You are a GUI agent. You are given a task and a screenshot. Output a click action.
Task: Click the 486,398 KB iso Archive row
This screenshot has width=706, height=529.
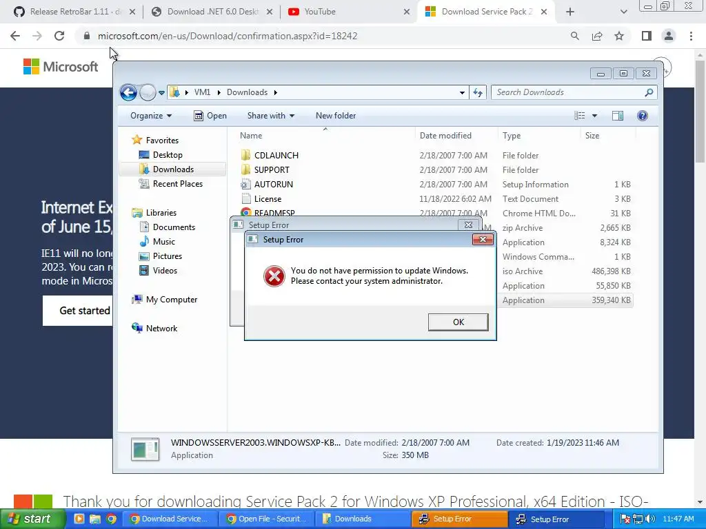[567, 271]
